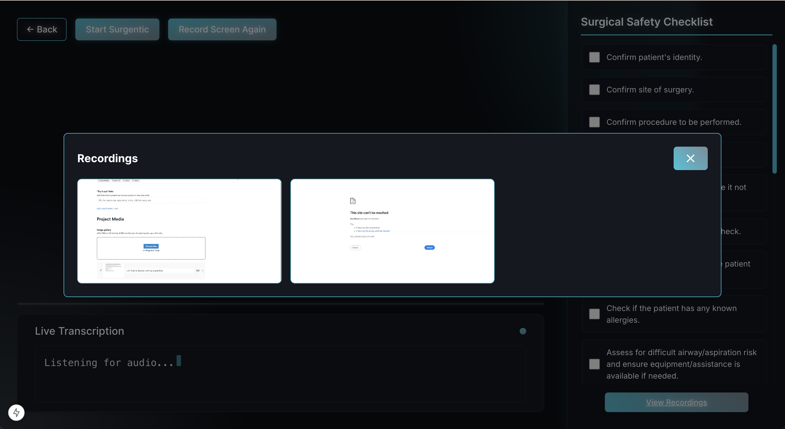This screenshot has width=785, height=429.
Task: Click the live transcription status dot
Action: point(523,331)
